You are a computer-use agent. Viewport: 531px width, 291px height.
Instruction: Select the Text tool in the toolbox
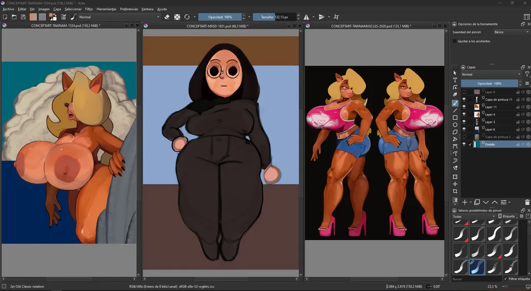click(x=455, y=80)
